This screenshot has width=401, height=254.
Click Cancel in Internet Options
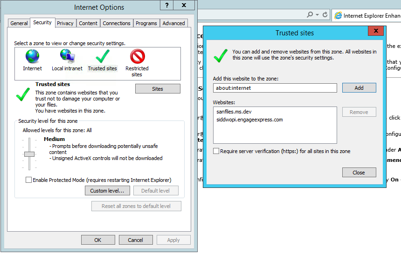point(136,240)
